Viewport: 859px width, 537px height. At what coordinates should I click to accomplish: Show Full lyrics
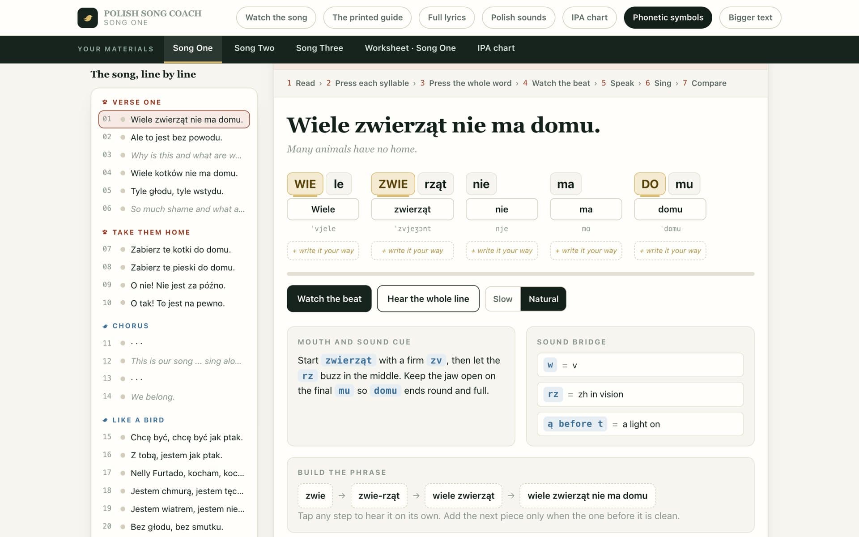point(447,17)
